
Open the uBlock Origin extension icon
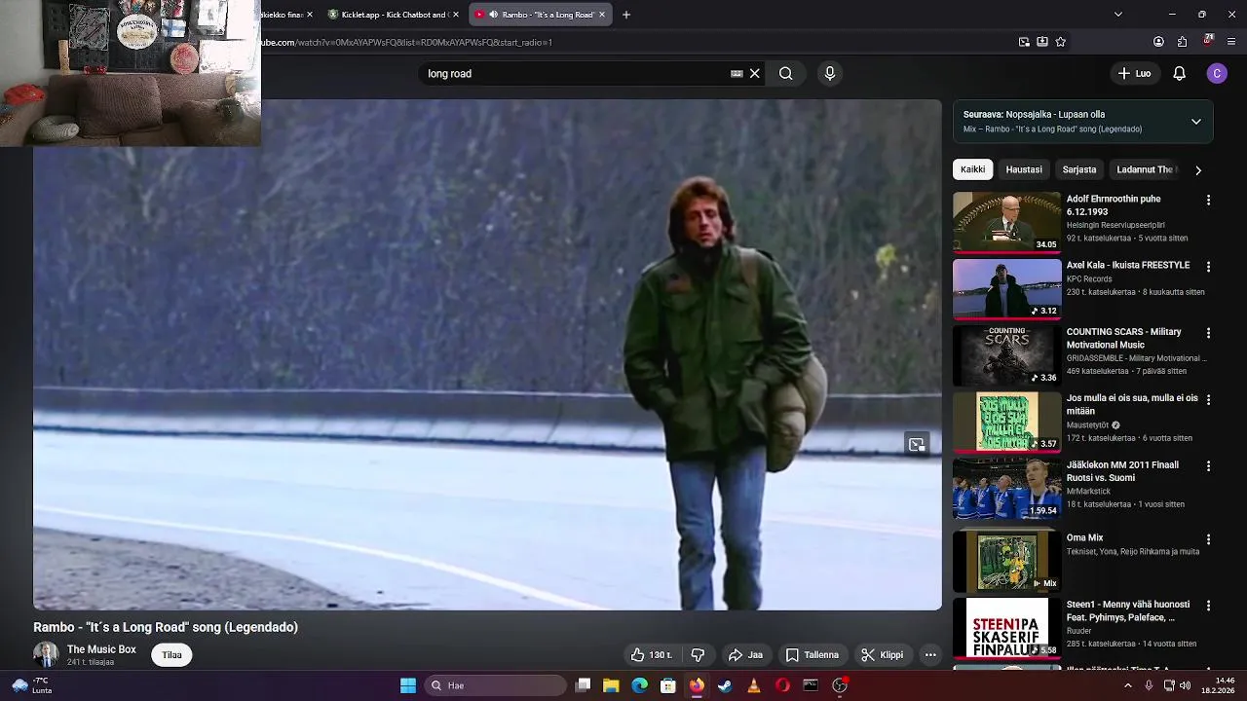tap(1208, 41)
